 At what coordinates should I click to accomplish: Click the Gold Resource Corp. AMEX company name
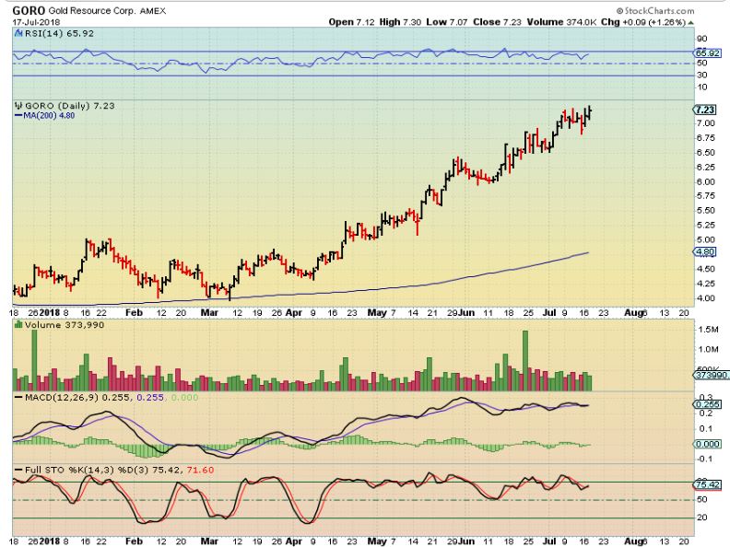pos(107,11)
